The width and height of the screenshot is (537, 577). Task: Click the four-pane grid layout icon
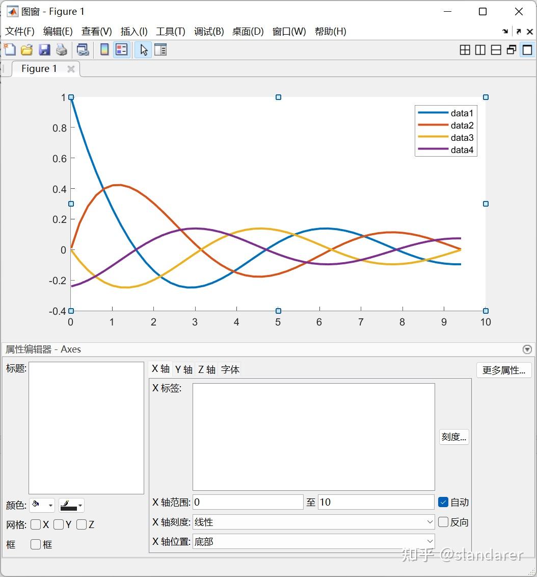[x=465, y=49]
